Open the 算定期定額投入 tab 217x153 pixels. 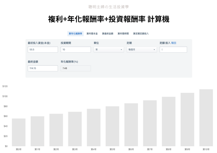[x=141, y=34]
